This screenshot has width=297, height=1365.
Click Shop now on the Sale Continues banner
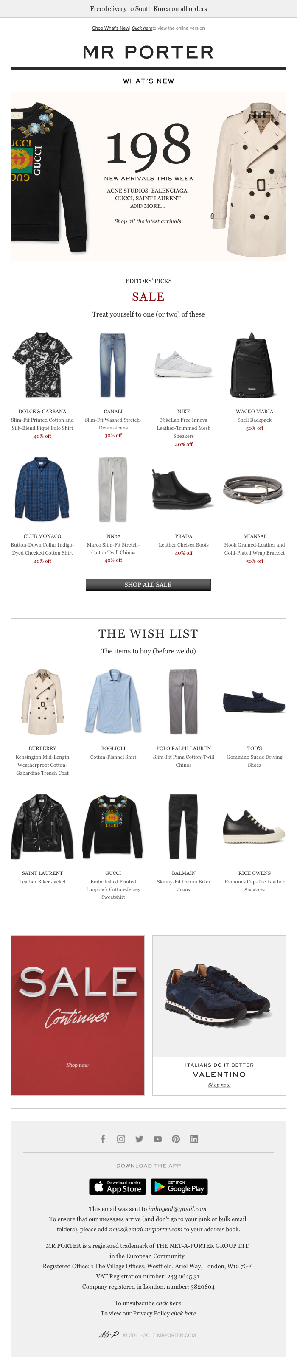(x=77, y=1065)
